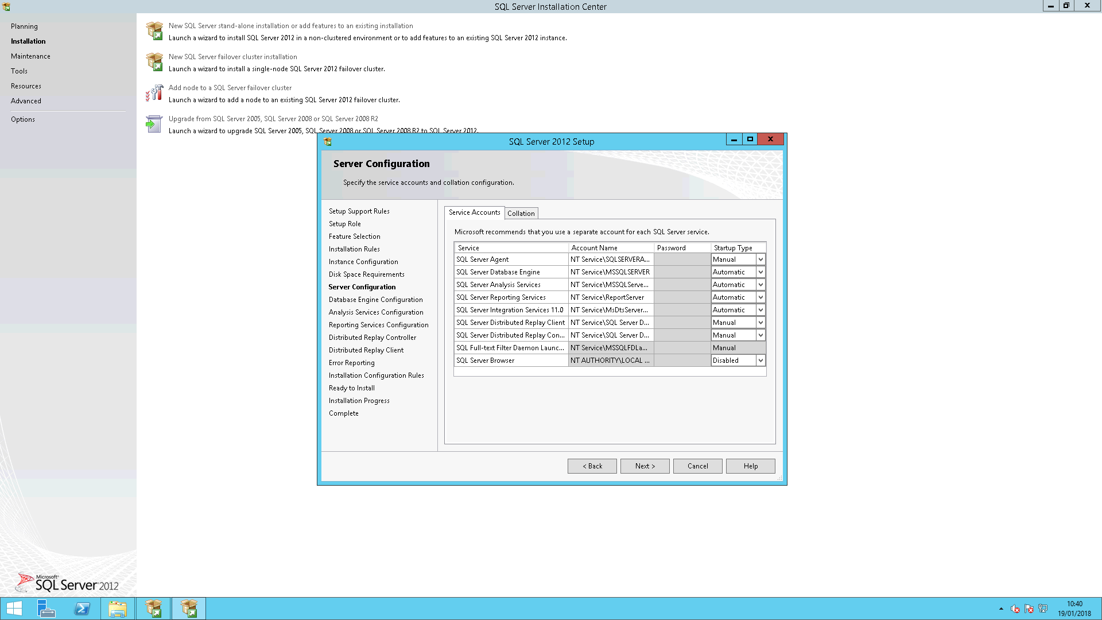The image size is (1102, 620).
Task: Click the Startup Type column header
Action: coord(739,248)
